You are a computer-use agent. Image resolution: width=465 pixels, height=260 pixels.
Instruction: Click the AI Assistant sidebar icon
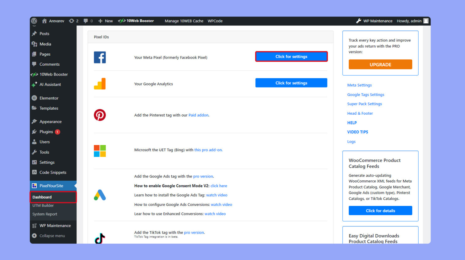tap(34, 84)
